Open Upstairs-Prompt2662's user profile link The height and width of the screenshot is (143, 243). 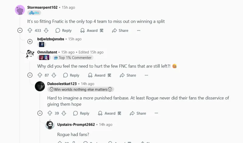[76, 125]
